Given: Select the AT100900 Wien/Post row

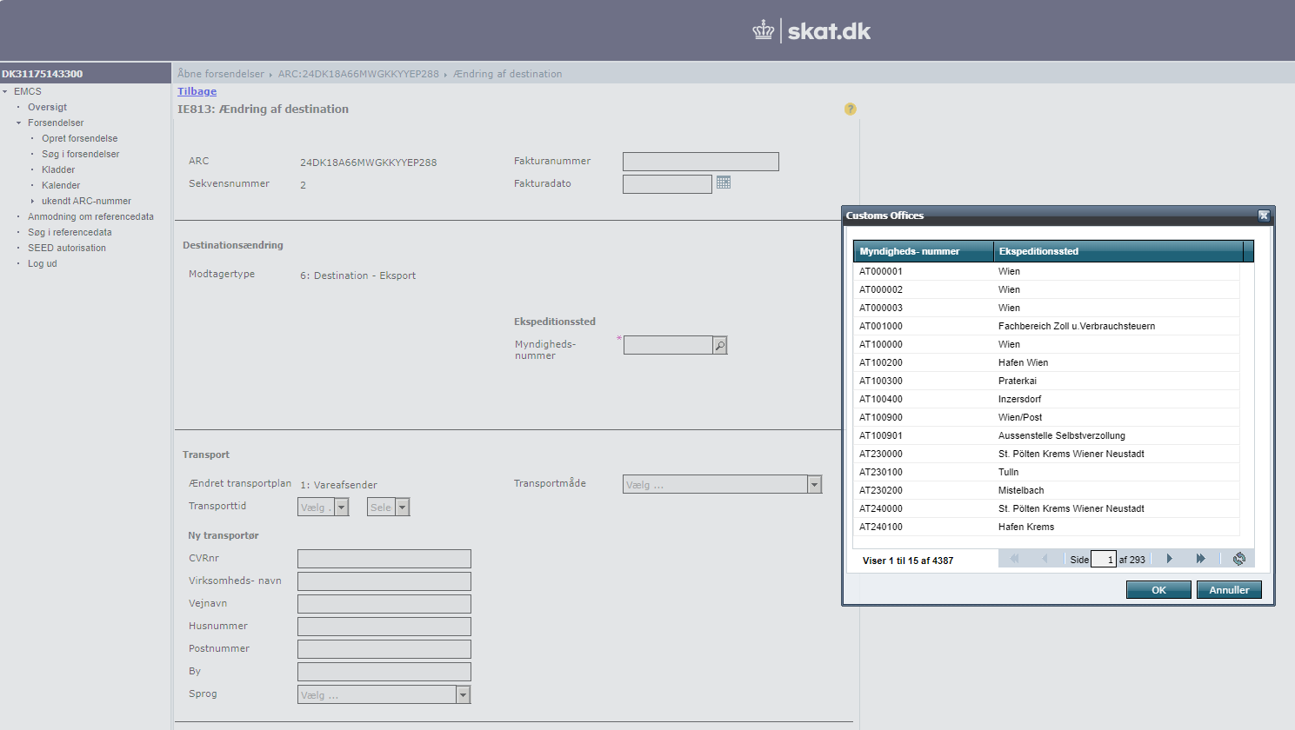Looking at the screenshot, I should (x=1046, y=417).
